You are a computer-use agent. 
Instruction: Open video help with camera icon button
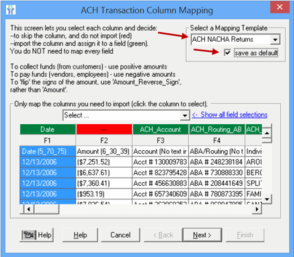click(x=37, y=235)
